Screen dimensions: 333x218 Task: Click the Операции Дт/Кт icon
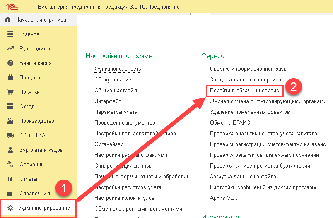tap(10, 164)
